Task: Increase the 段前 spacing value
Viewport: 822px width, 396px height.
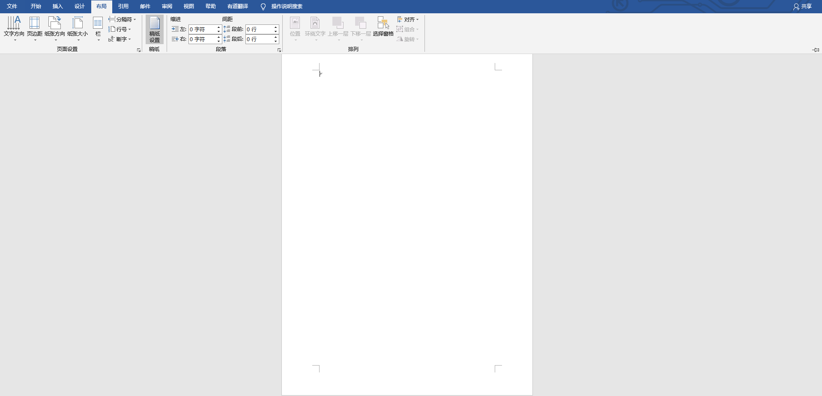Action: (276, 27)
